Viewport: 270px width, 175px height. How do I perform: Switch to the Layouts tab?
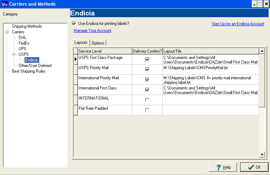point(81,42)
